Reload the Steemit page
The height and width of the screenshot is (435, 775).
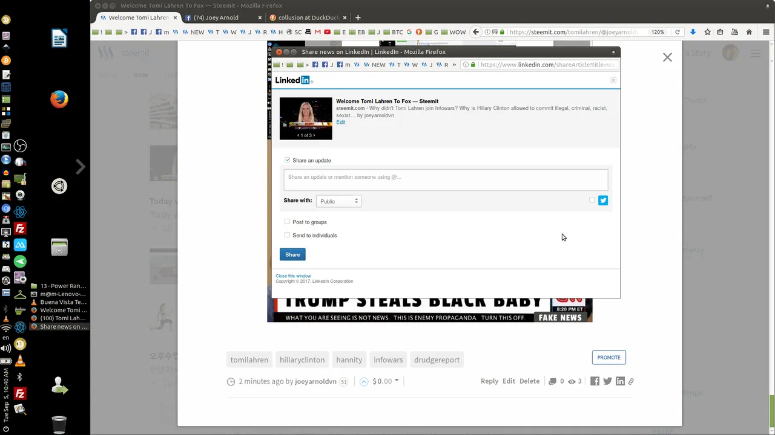[x=678, y=32]
